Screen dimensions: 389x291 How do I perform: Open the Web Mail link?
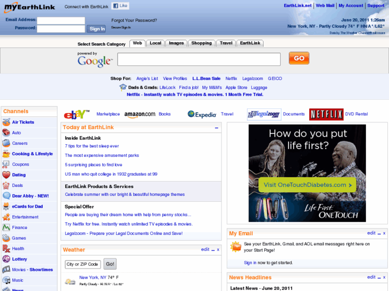(x=325, y=5)
